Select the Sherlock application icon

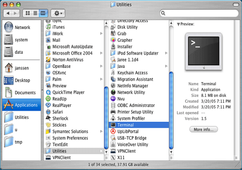point(48,118)
